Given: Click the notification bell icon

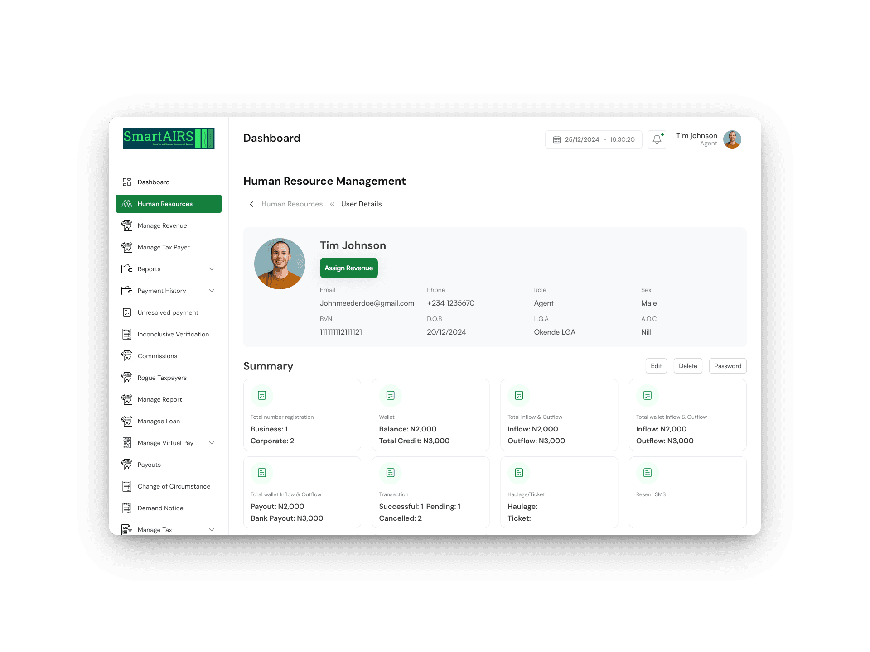Looking at the screenshot, I should [657, 139].
